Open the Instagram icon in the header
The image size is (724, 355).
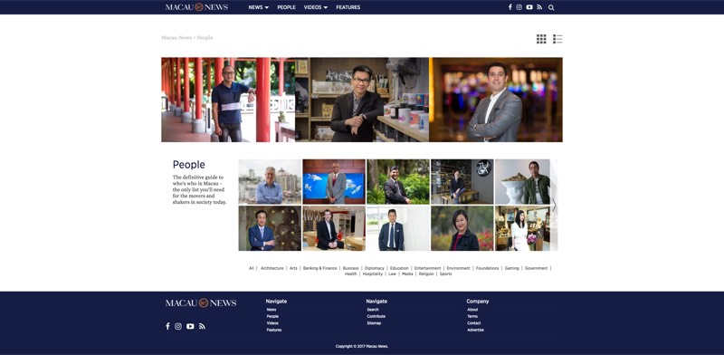(519, 7)
